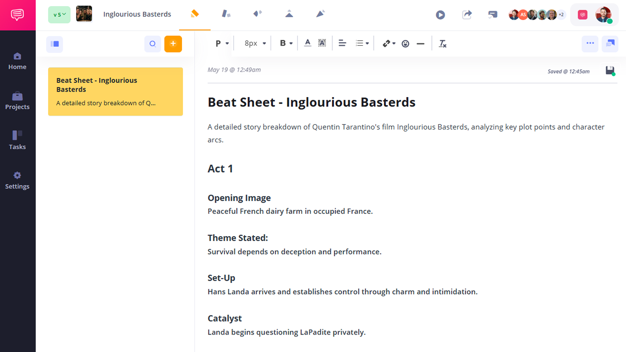Choose the text highlight color tool
The image size is (626, 352).
pyautogui.click(x=322, y=43)
